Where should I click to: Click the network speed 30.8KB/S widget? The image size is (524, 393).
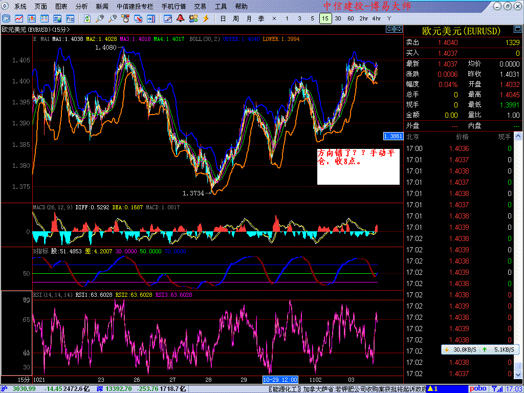(480, 350)
